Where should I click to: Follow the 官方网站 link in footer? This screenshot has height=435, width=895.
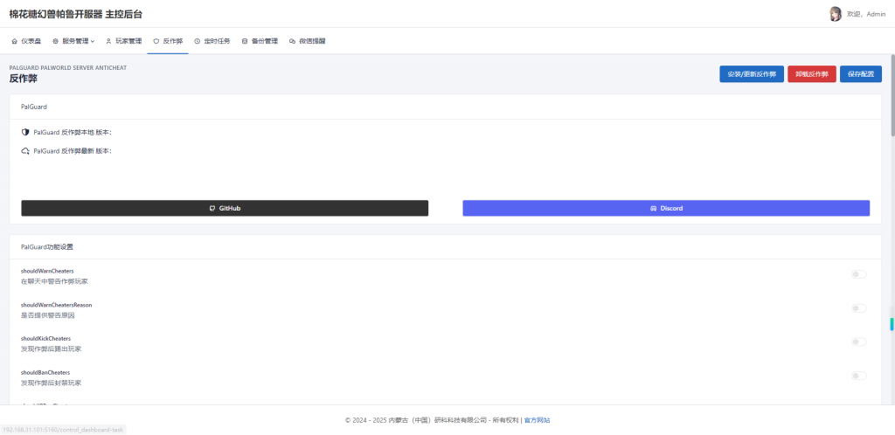(538, 420)
